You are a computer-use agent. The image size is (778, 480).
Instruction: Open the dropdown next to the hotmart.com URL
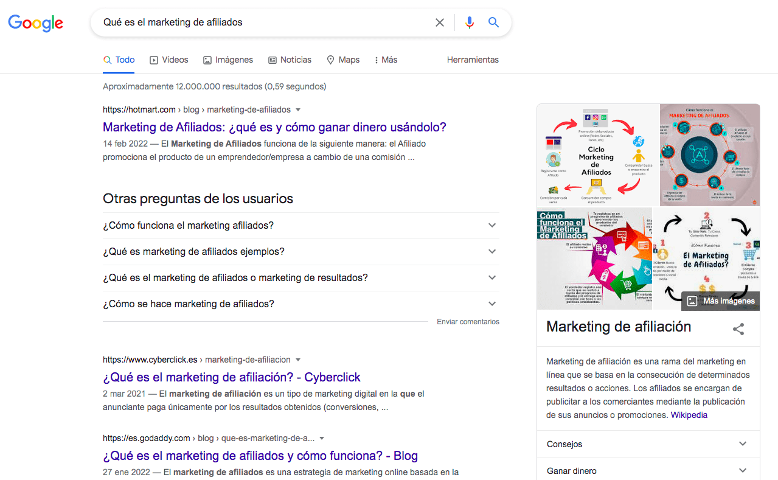point(297,110)
